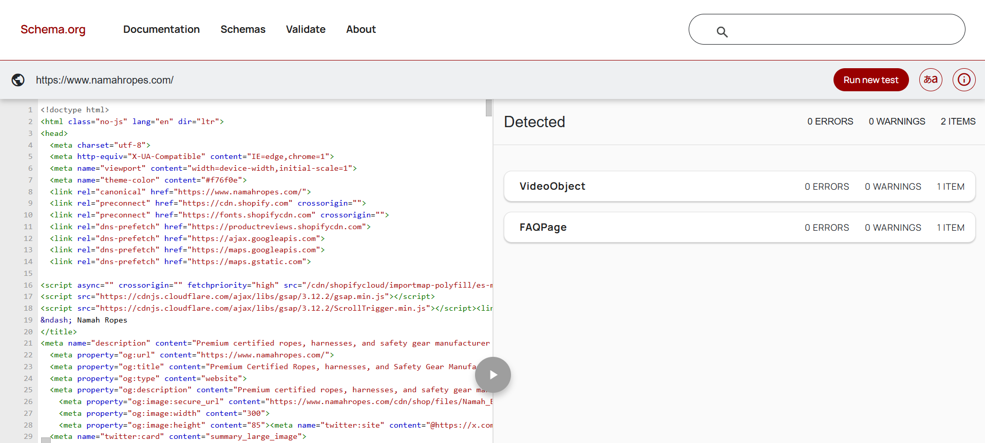Click the canonical link code line
The image size is (985, 443).
tap(180, 192)
